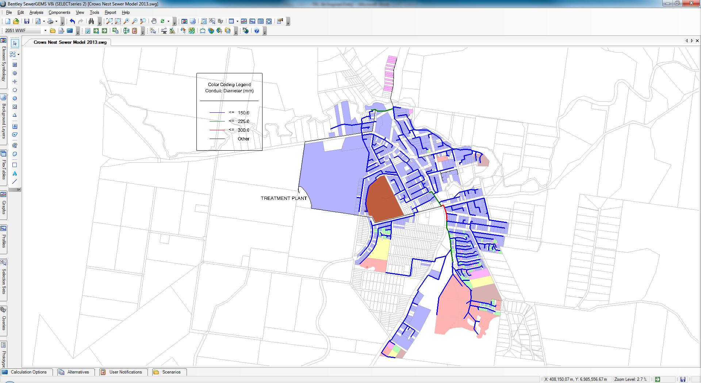Click the zoom extents magnifier icon

[x=109, y=21]
